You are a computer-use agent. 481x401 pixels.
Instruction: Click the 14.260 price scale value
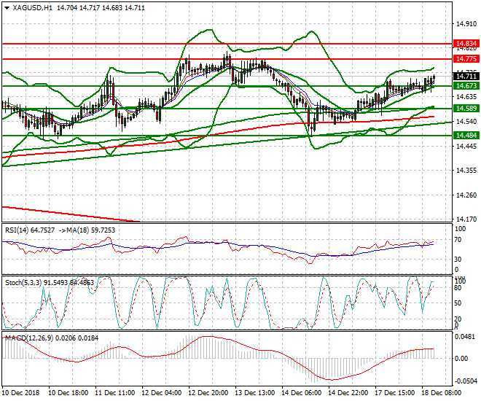pos(466,195)
